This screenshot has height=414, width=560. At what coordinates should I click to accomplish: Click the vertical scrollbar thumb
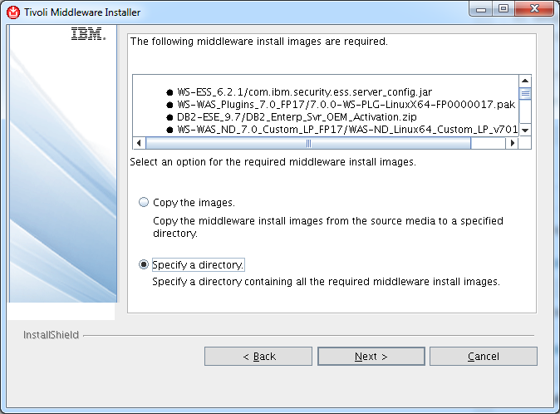525,94
